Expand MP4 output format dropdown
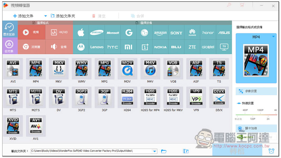This screenshot has height=158, width=281. pos(273,37)
